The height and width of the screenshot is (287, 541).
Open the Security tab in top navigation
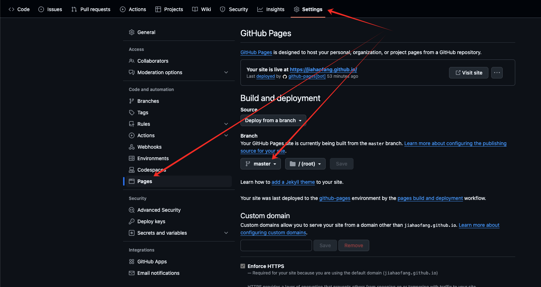click(234, 9)
